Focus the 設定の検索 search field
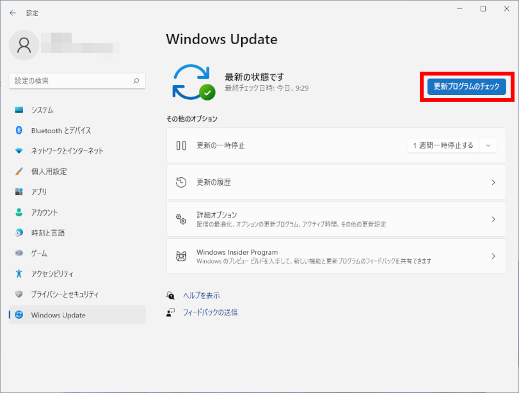519x393 pixels. [70, 81]
